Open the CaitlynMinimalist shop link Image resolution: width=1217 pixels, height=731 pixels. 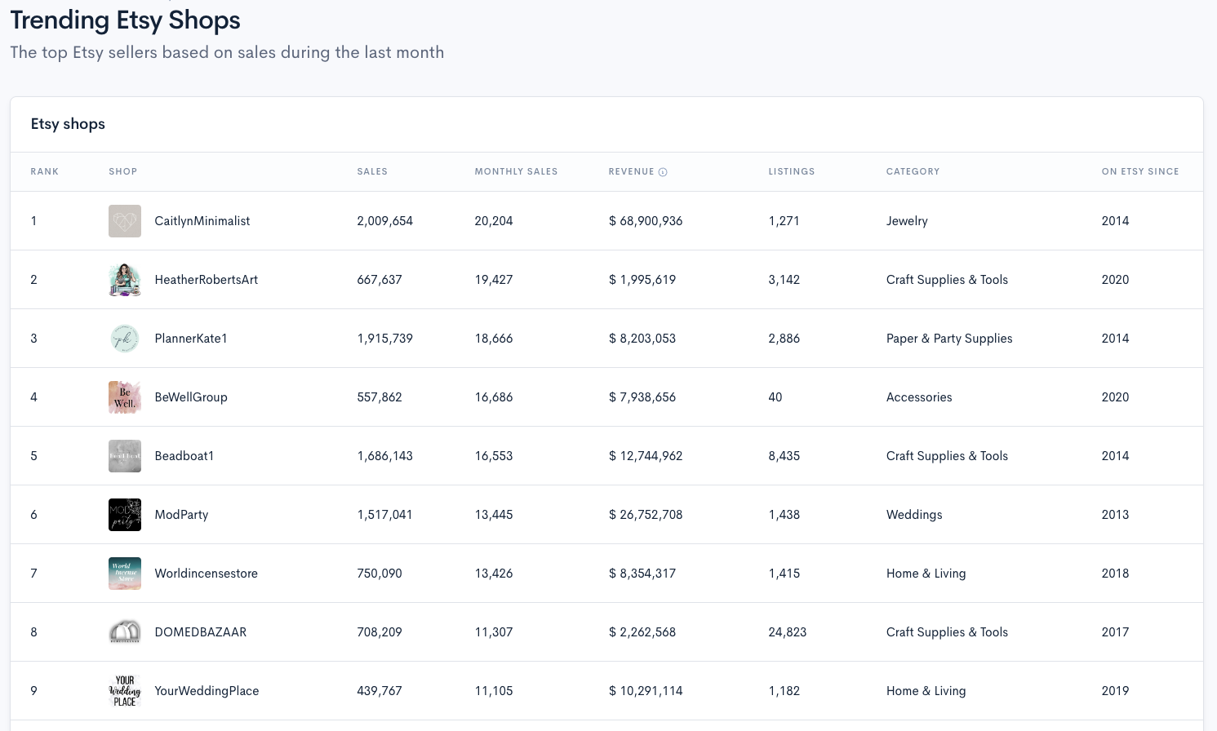(x=202, y=221)
